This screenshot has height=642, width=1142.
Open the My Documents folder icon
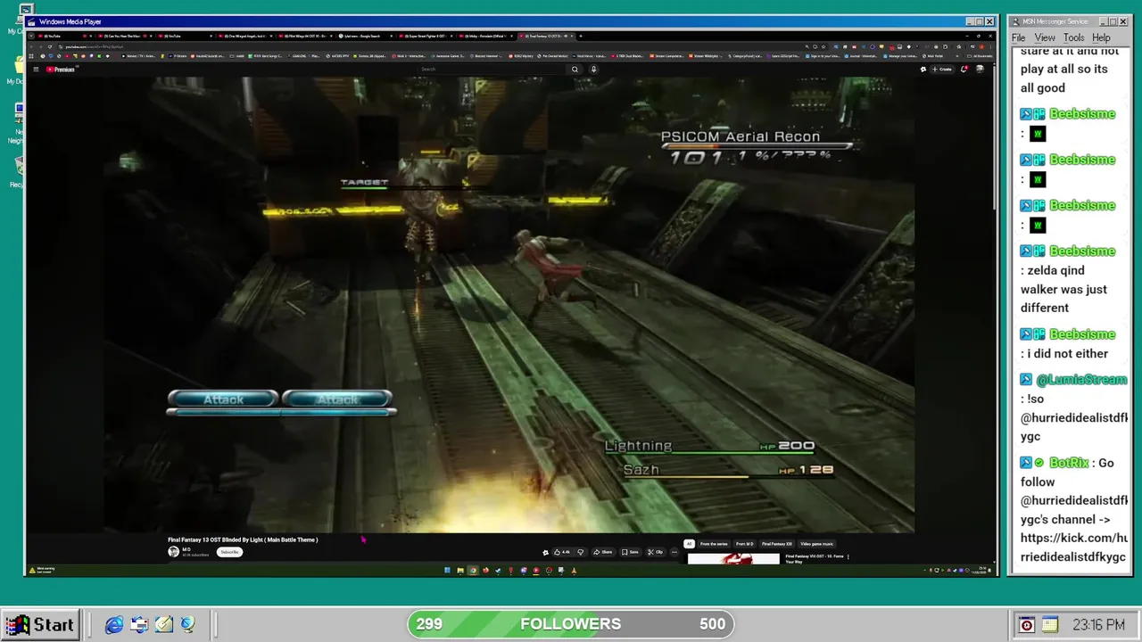click(17, 70)
